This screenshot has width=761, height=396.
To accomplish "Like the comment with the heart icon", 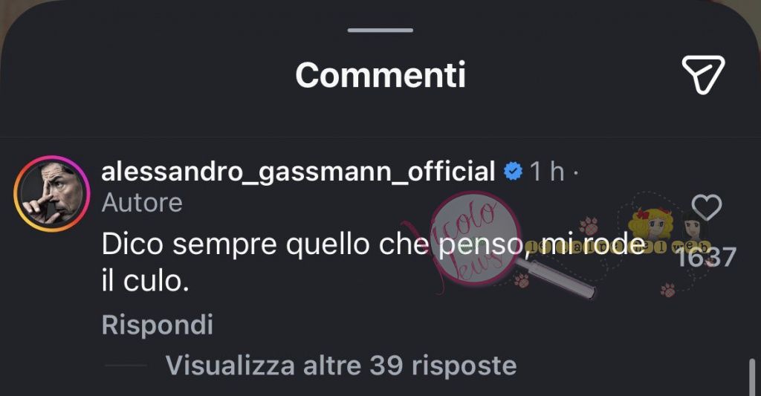I will [x=707, y=208].
